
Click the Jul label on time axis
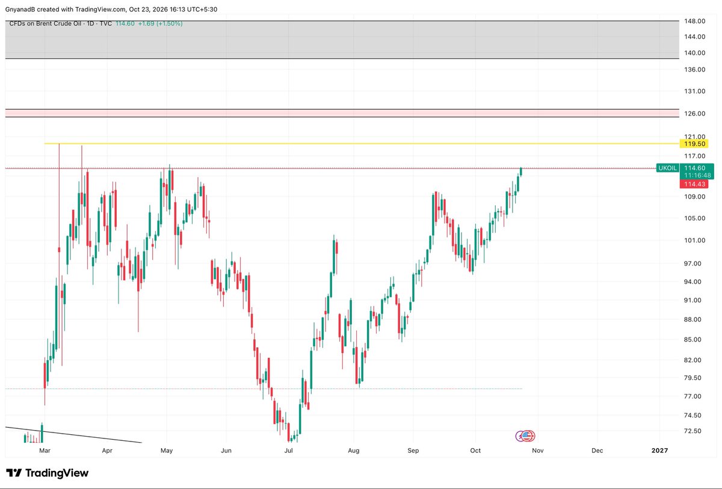pyautogui.click(x=289, y=450)
